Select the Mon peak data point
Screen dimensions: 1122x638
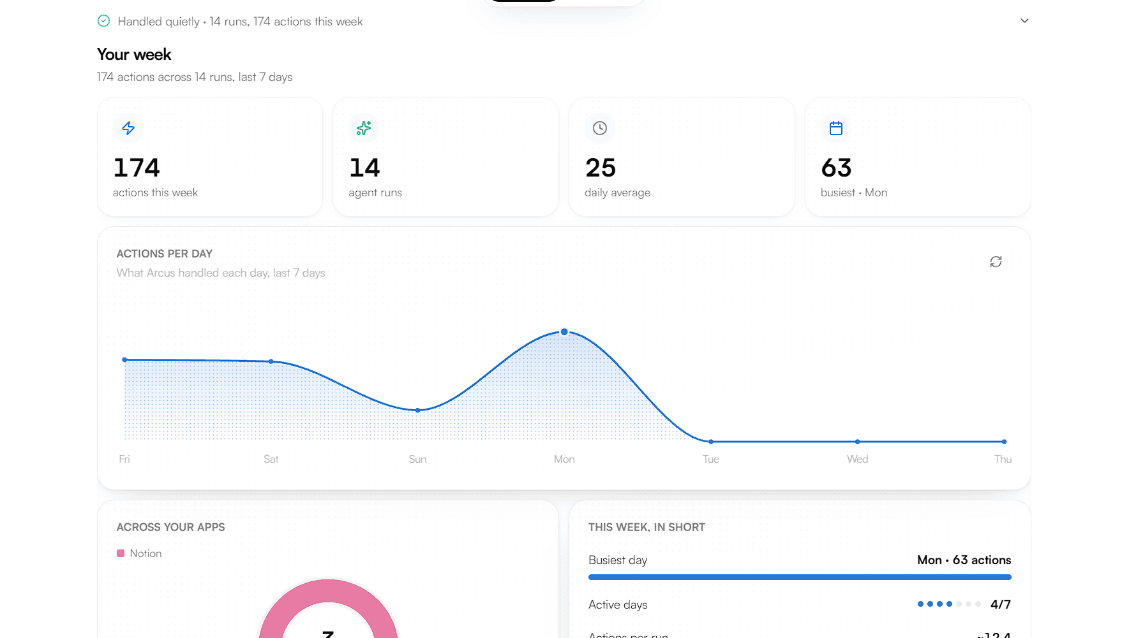point(564,331)
